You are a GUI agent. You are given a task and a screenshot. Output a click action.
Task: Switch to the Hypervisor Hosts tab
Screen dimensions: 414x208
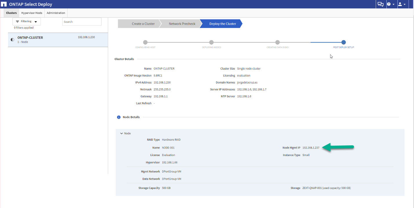(32, 13)
